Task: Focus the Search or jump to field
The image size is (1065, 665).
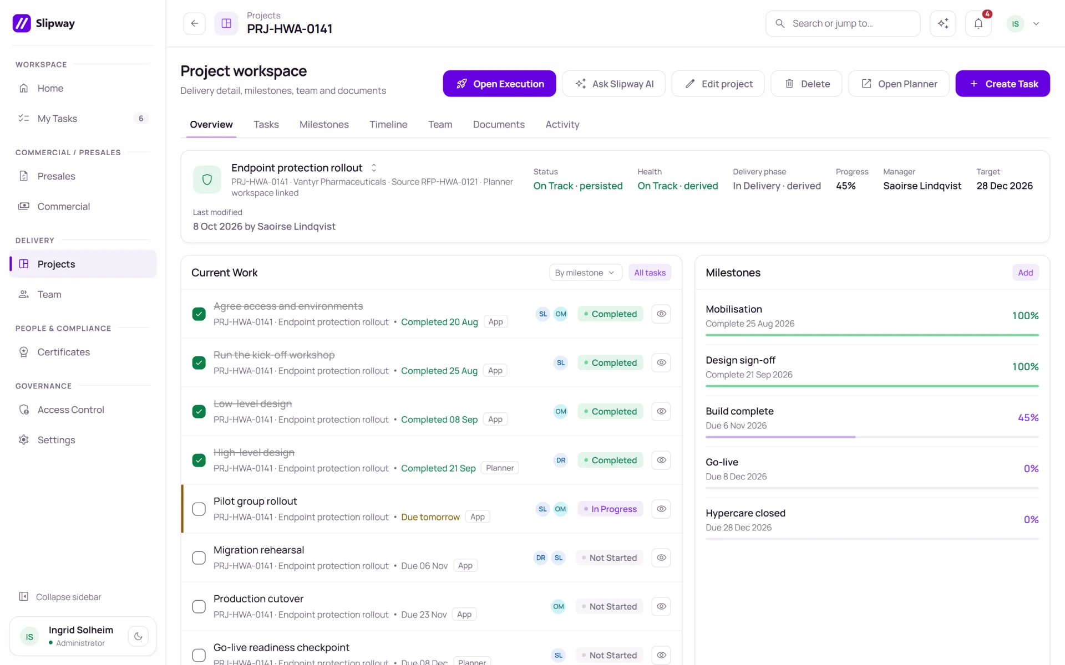Action: pyautogui.click(x=843, y=23)
